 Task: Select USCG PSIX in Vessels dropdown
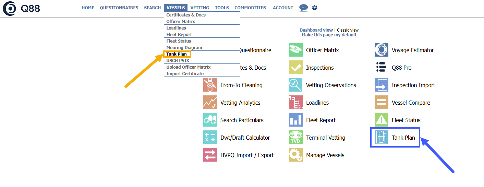point(202,61)
